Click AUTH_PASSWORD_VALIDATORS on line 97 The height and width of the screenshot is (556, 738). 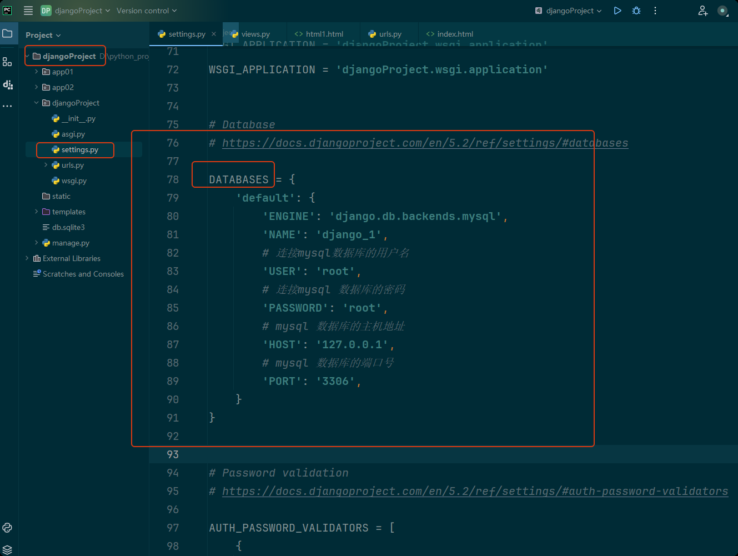[289, 528]
